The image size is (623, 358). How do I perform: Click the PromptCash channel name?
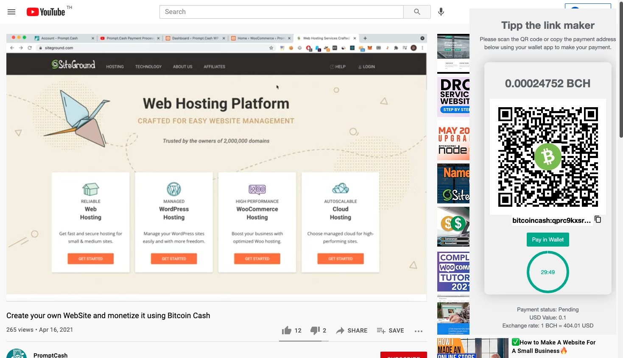[50, 355]
